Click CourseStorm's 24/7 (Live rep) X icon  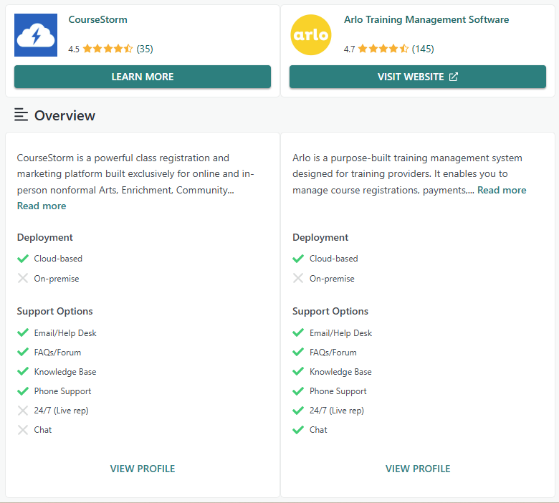(23, 411)
